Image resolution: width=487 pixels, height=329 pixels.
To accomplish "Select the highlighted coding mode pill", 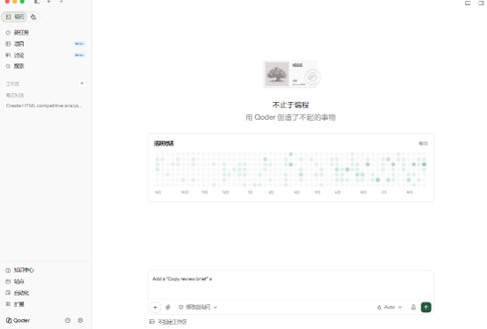I will click(14, 17).
